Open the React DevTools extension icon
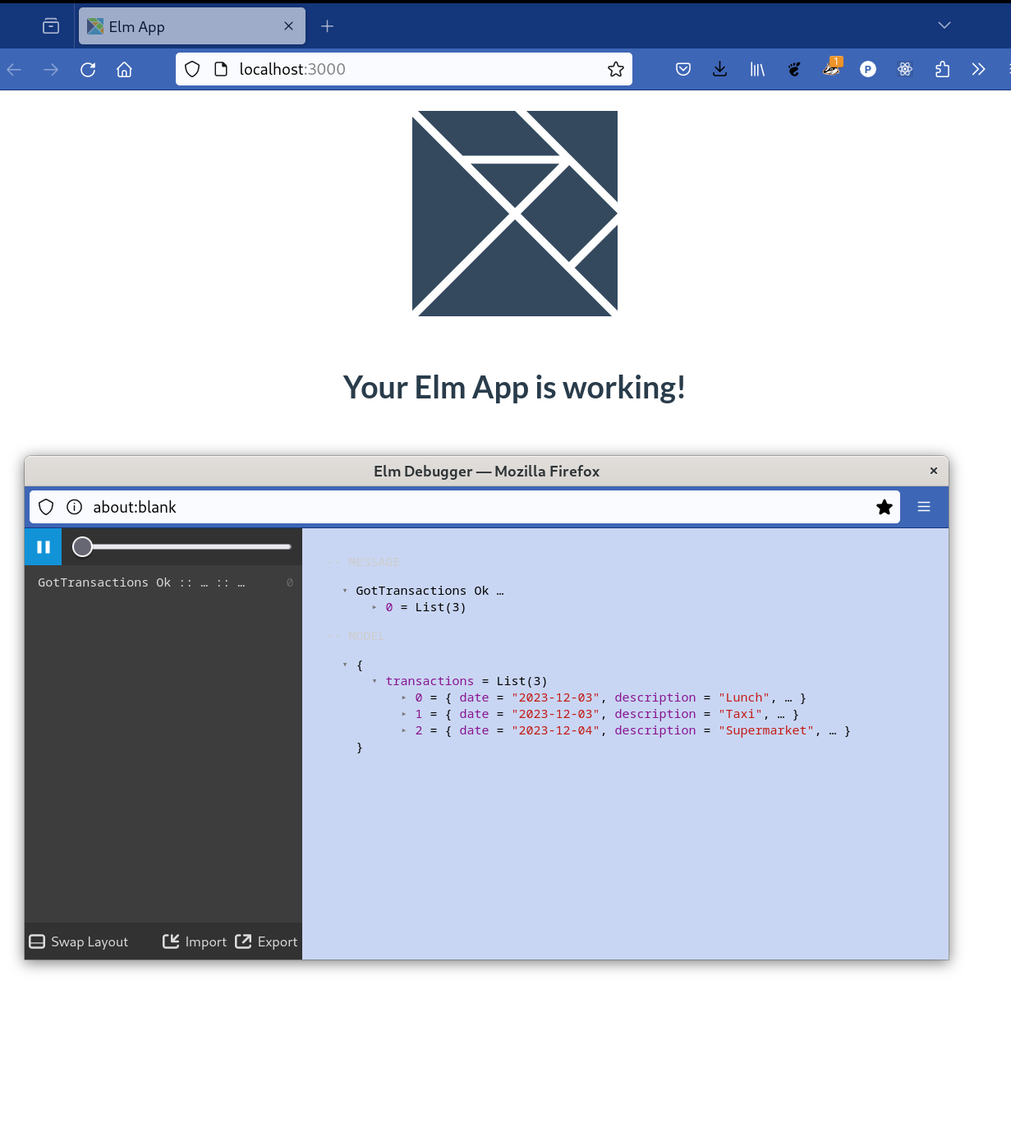This screenshot has height=1137, width=1011. click(x=904, y=69)
